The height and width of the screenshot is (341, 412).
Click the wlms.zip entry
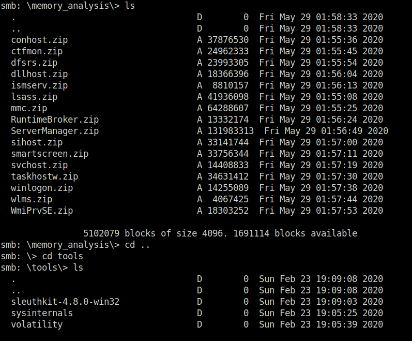32,199
